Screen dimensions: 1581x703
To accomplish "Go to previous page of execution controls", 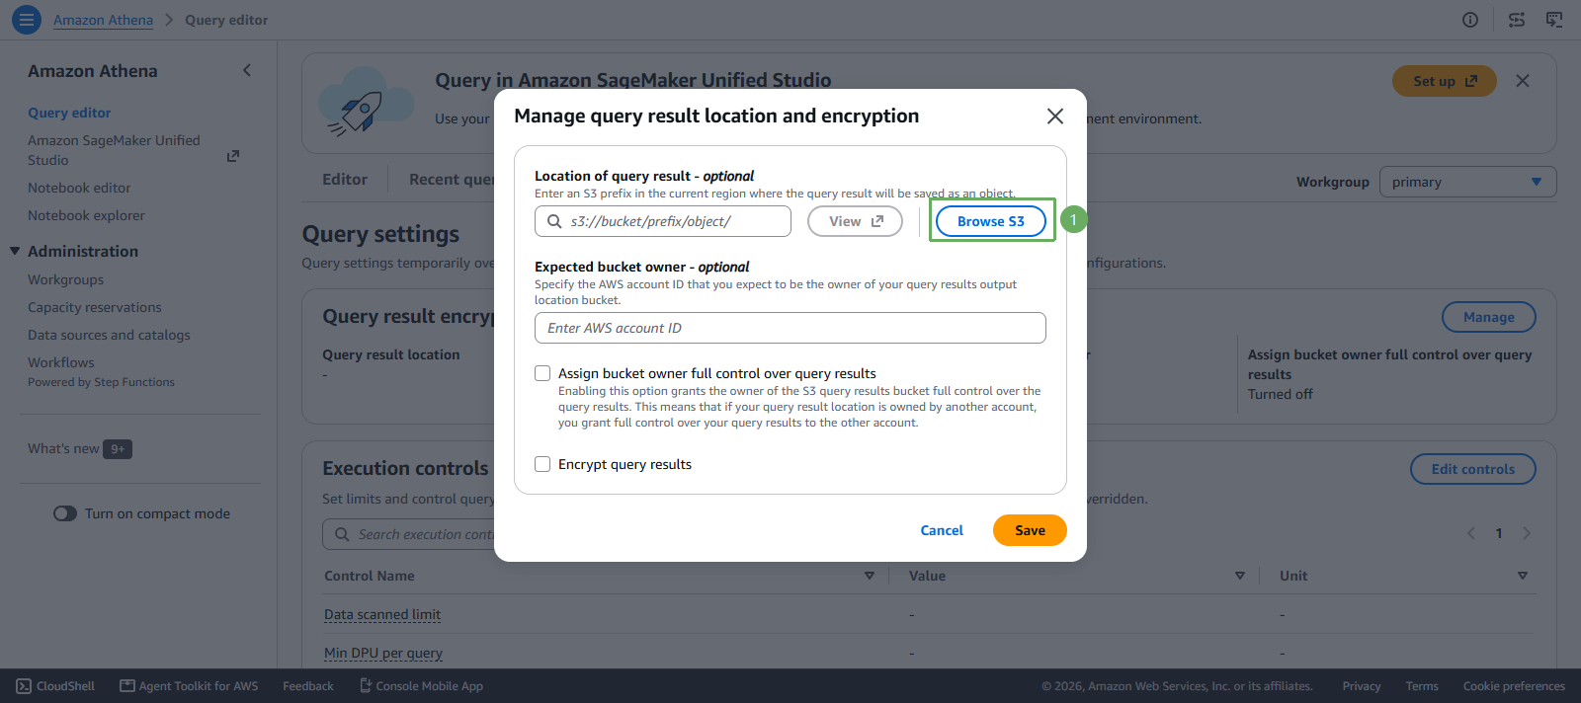I will [x=1471, y=533].
